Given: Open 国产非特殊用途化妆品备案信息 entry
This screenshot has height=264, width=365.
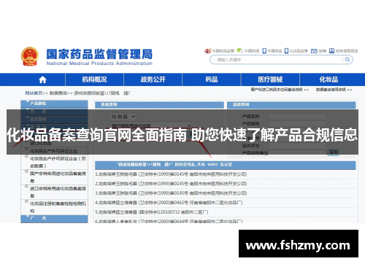Looking at the screenshot, I should point(58,177).
